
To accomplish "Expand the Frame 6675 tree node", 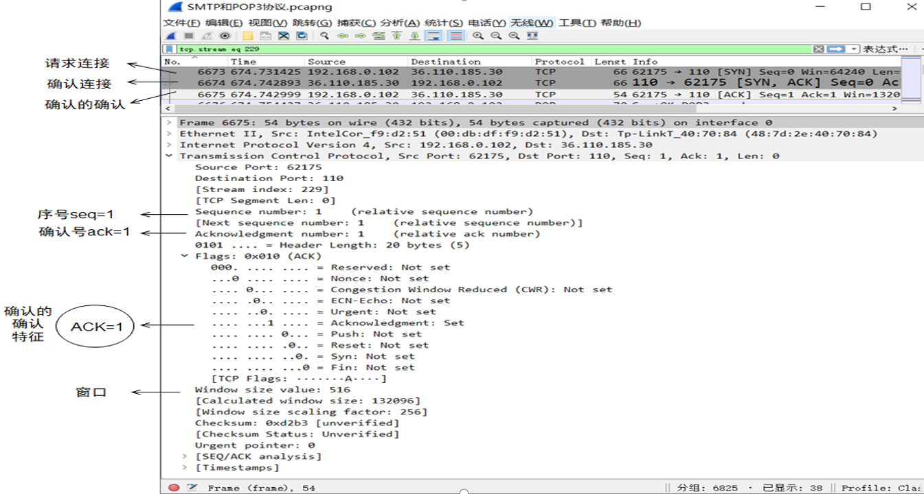I will tap(169, 123).
